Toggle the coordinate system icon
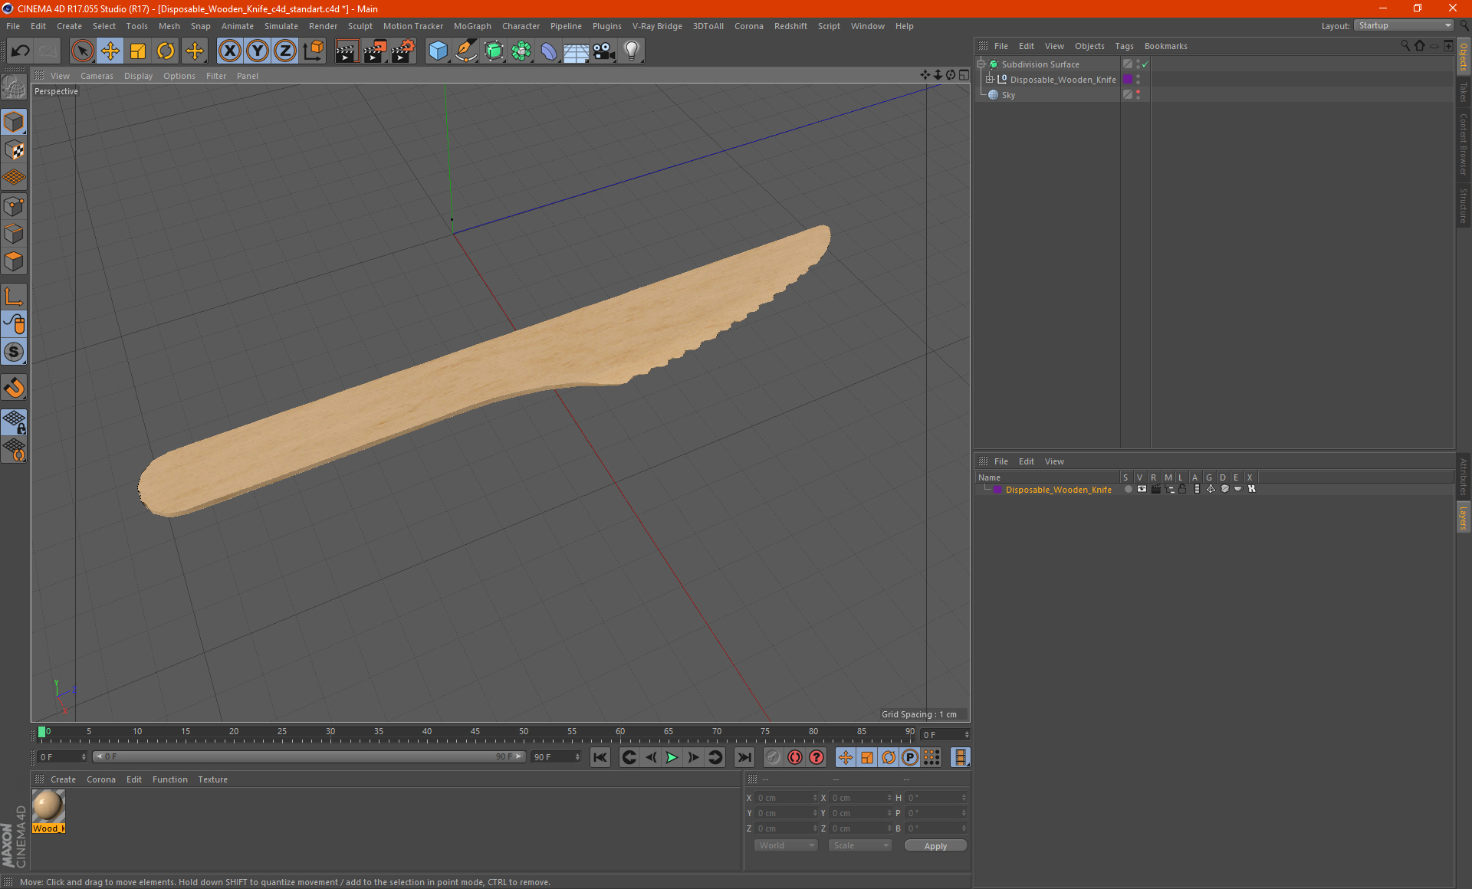 point(314,51)
